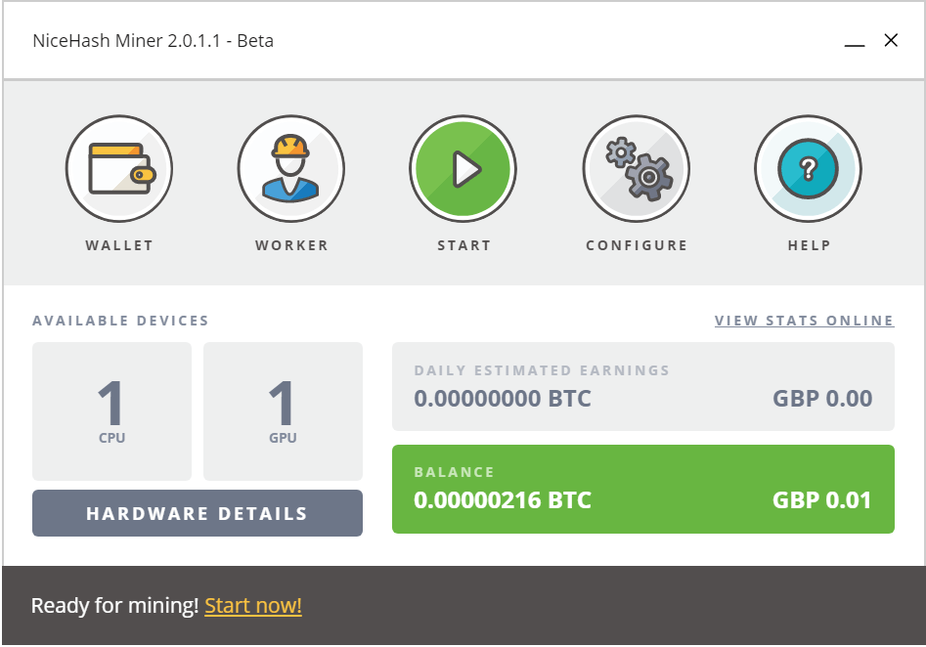The width and height of the screenshot is (926, 647).
Task: Close the NiceHash Miner window
Action: (x=891, y=40)
